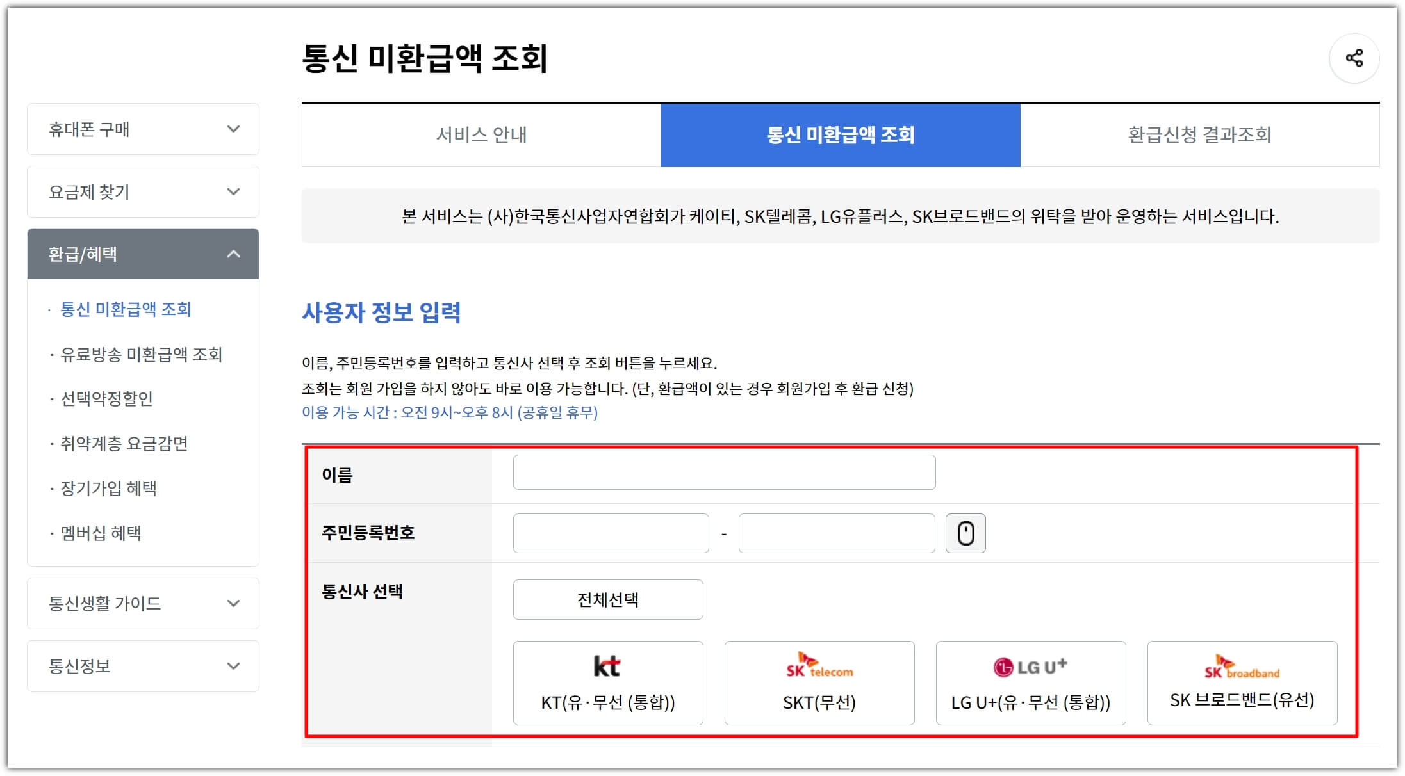This screenshot has height=776, width=1405.
Task: Click the secure keypad mouse icon
Action: (x=965, y=533)
